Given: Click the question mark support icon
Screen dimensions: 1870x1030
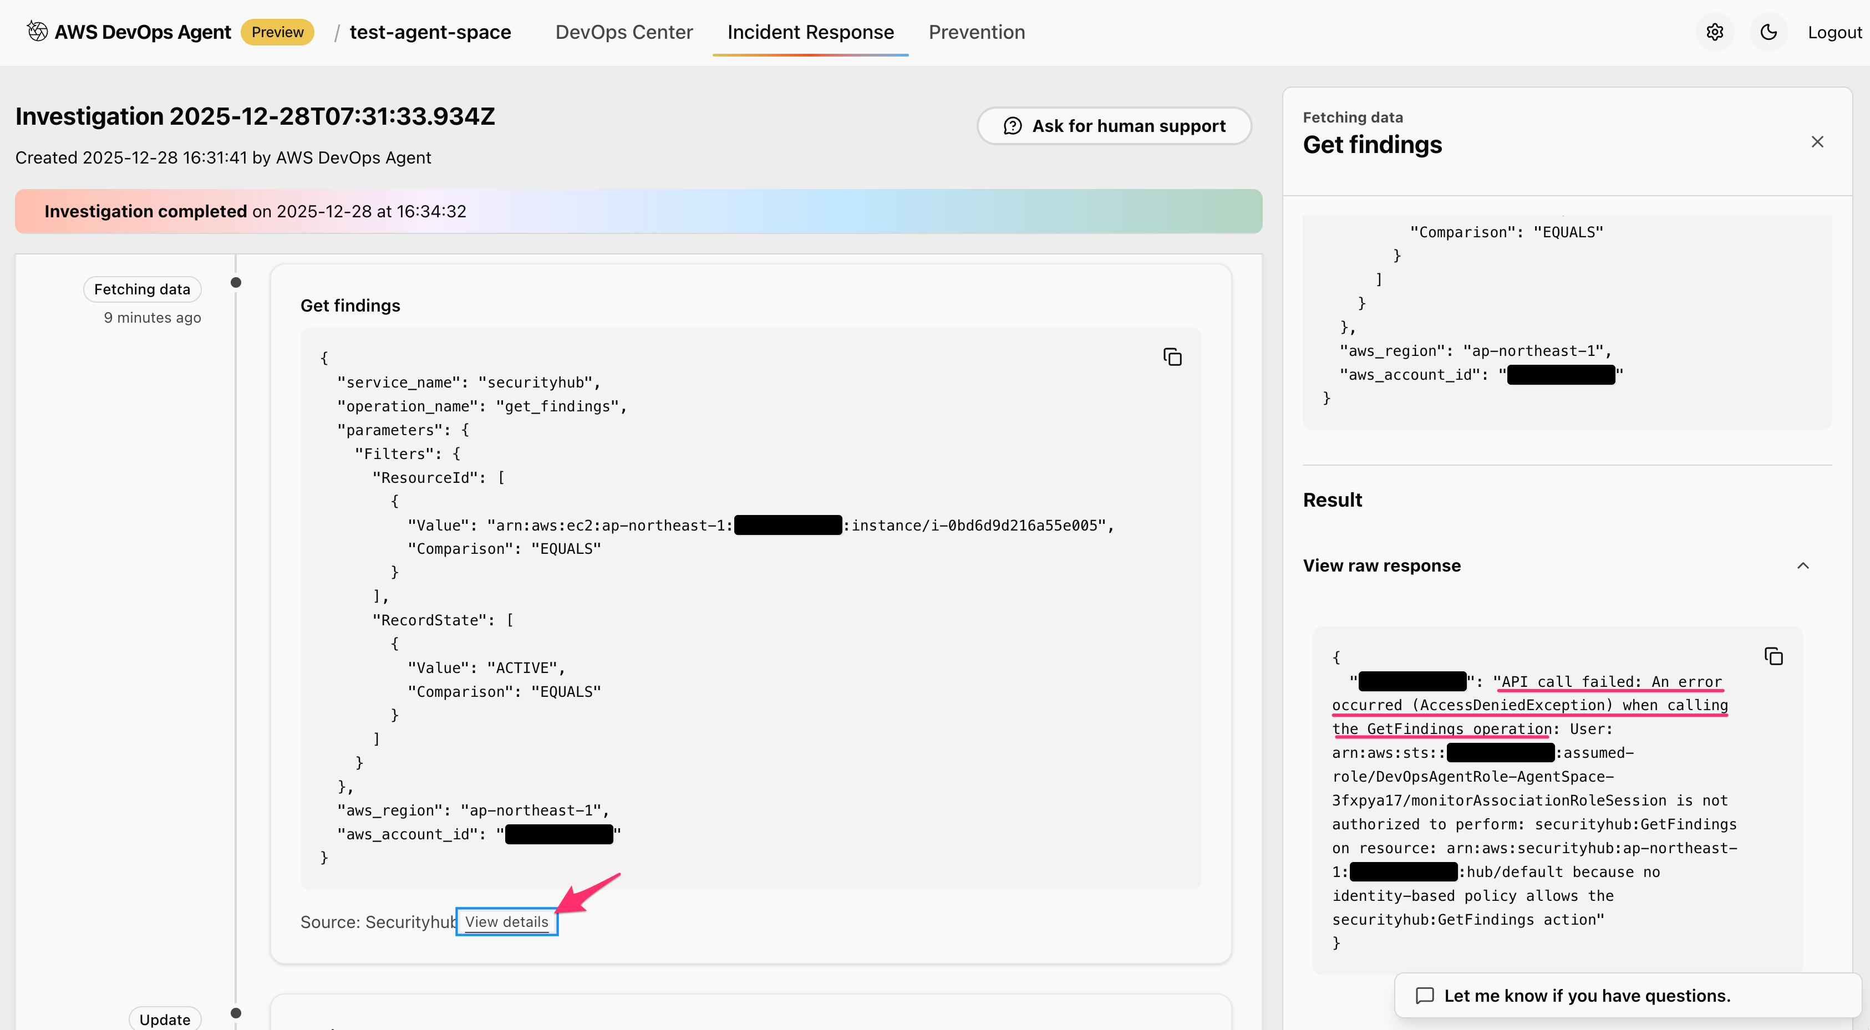Looking at the screenshot, I should coord(1013,126).
